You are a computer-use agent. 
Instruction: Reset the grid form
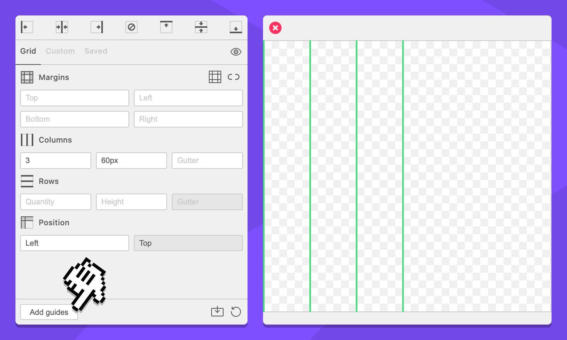pos(236,311)
